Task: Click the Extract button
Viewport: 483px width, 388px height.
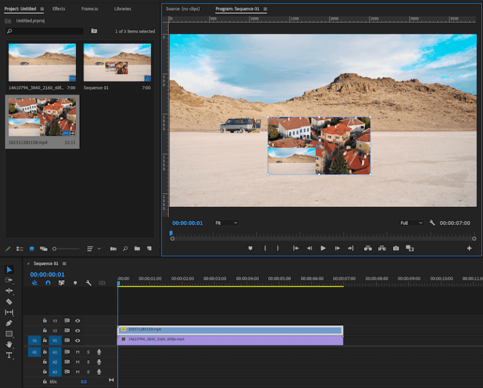Action: (x=382, y=248)
